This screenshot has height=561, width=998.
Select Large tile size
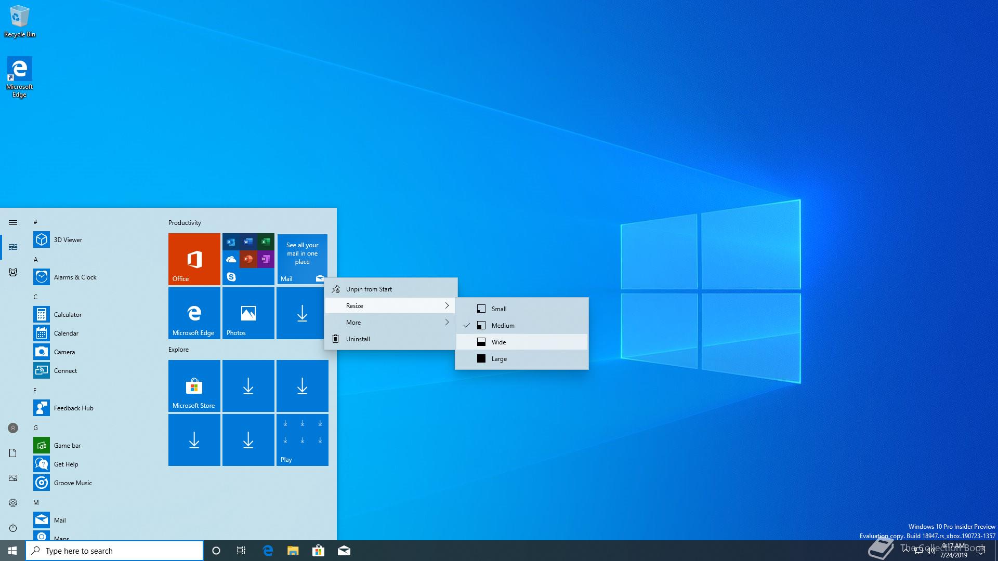522,359
